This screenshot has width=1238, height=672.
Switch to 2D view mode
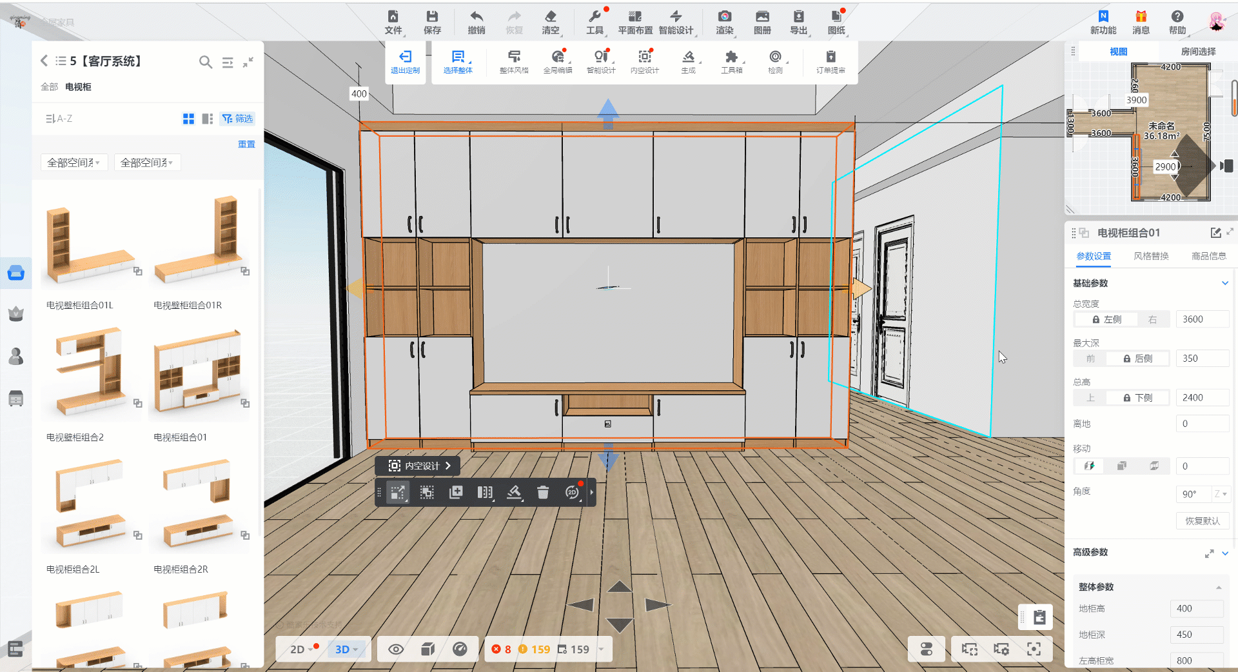click(x=298, y=649)
